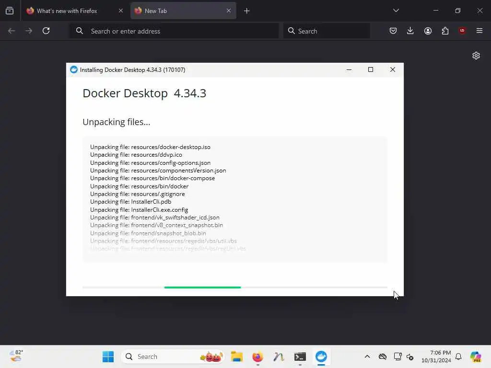This screenshot has width=491, height=368.
Task: Open Save to Pocket icon
Action: coord(393,31)
